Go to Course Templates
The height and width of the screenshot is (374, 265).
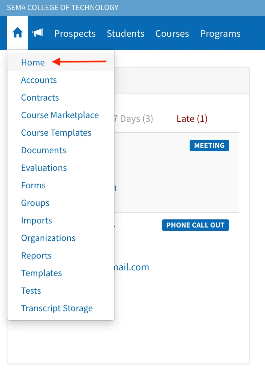(56, 133)
